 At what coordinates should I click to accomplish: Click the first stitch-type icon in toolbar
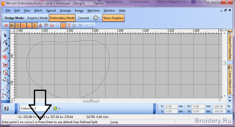tap(6, 26)
